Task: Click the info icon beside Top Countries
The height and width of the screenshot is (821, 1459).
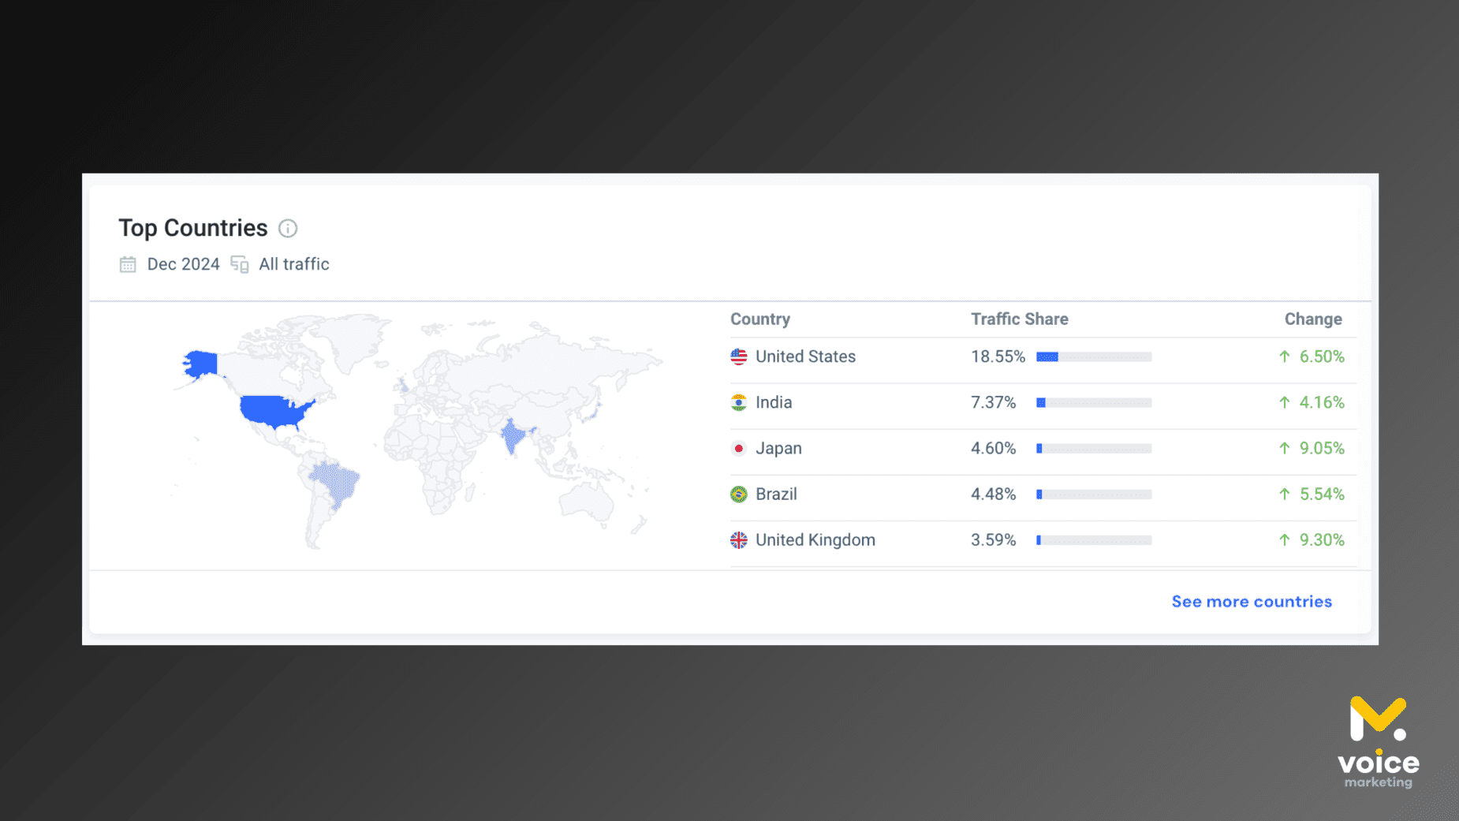Action: (x=288, y=229)
